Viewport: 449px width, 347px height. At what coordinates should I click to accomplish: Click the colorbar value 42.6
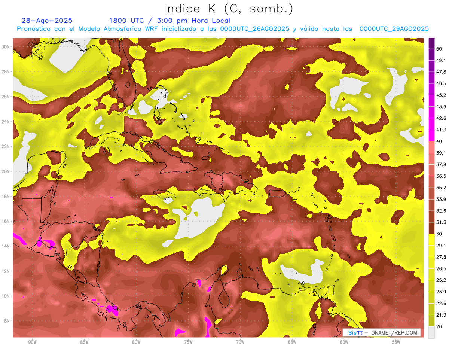click(x=441, y=118)
